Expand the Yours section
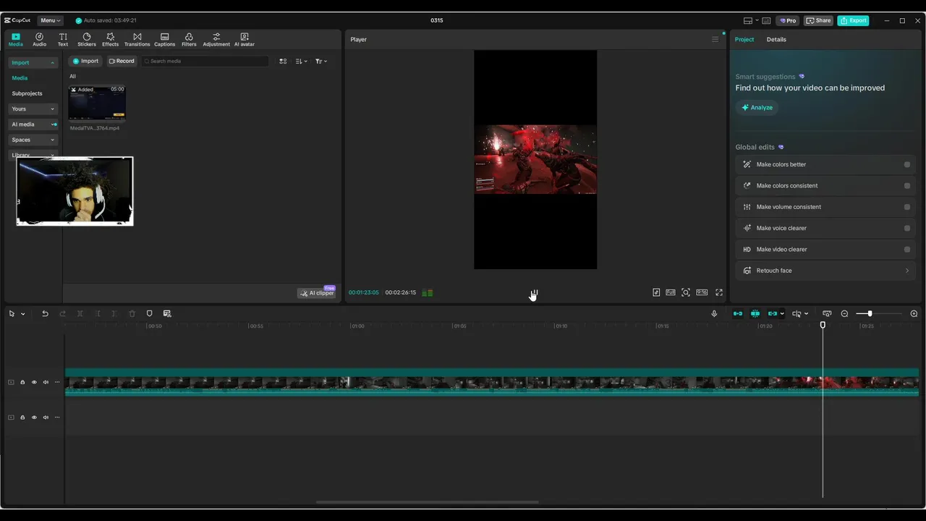The image size is (926, 521). (x=33, y=109)
